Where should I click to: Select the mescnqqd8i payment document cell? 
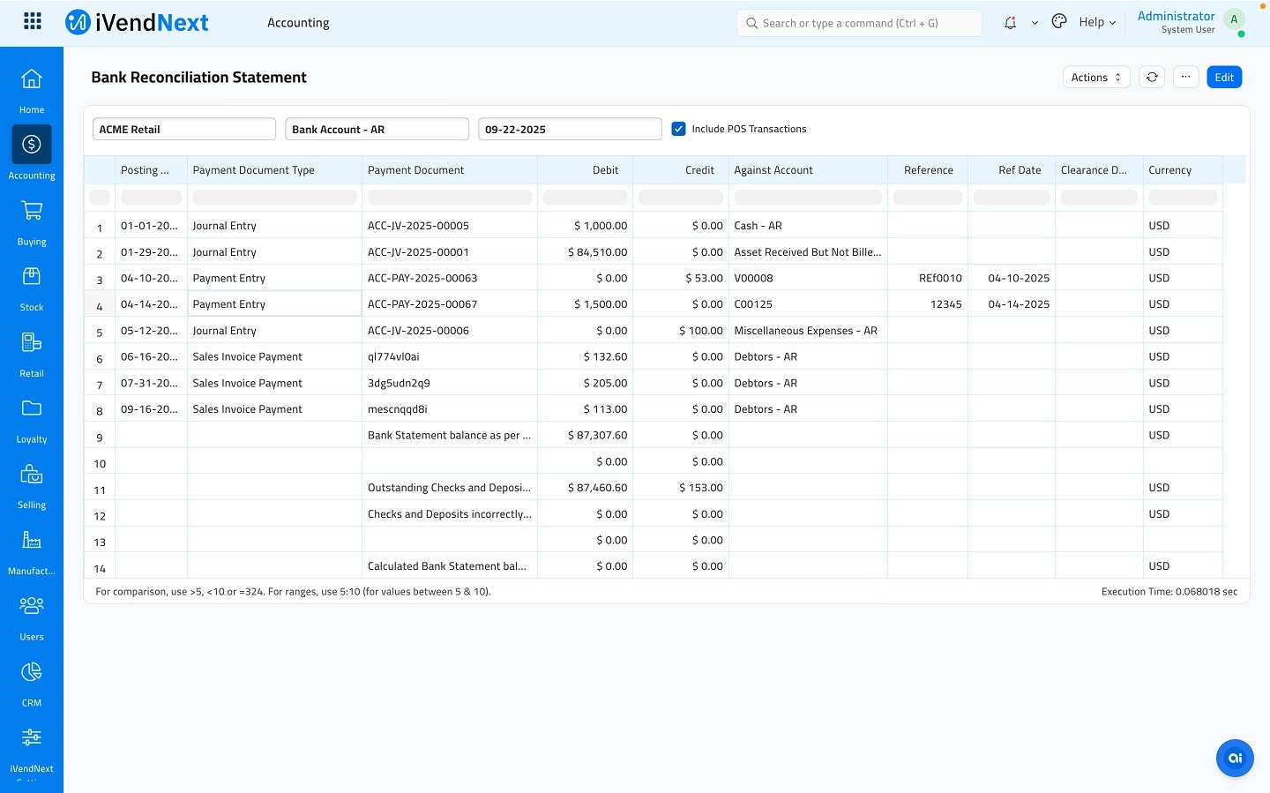(x=450, y=409)
